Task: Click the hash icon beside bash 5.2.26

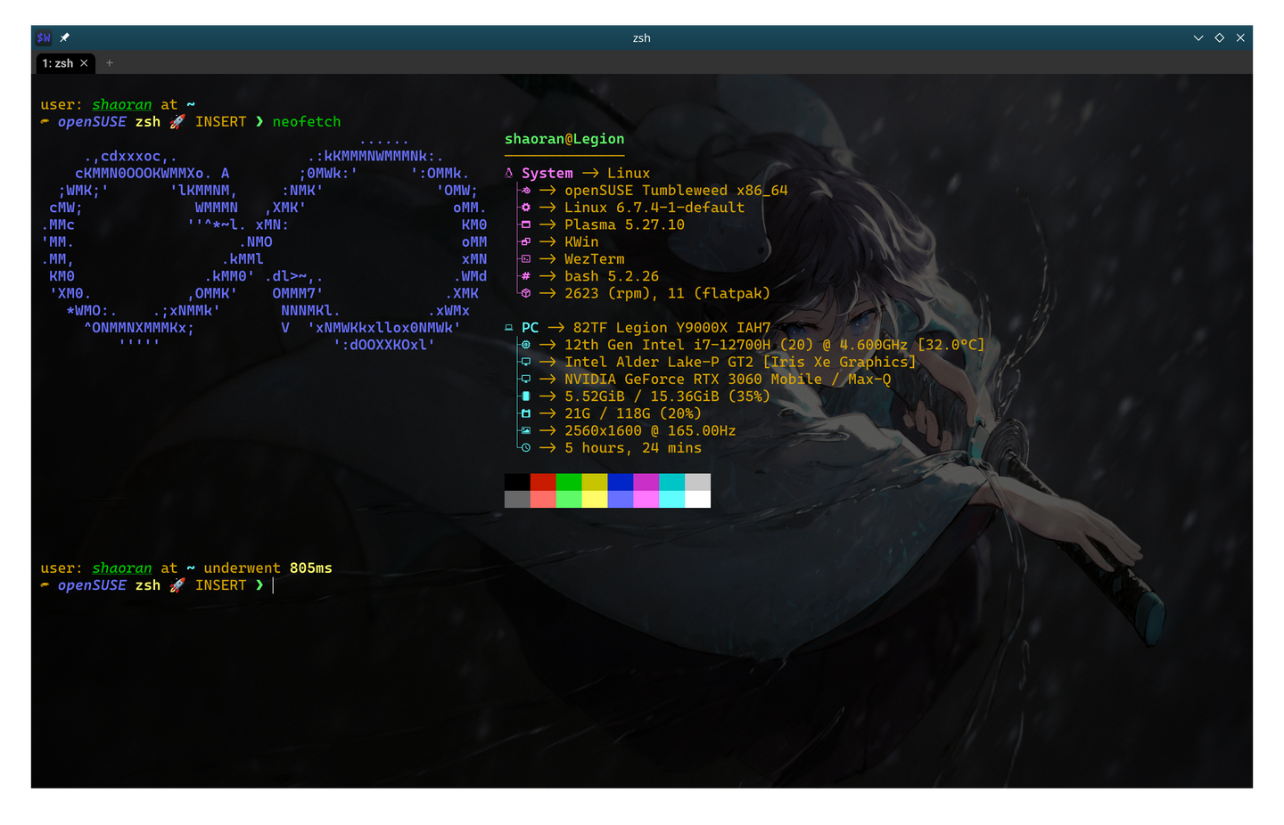Action: [x=526, y=276]
